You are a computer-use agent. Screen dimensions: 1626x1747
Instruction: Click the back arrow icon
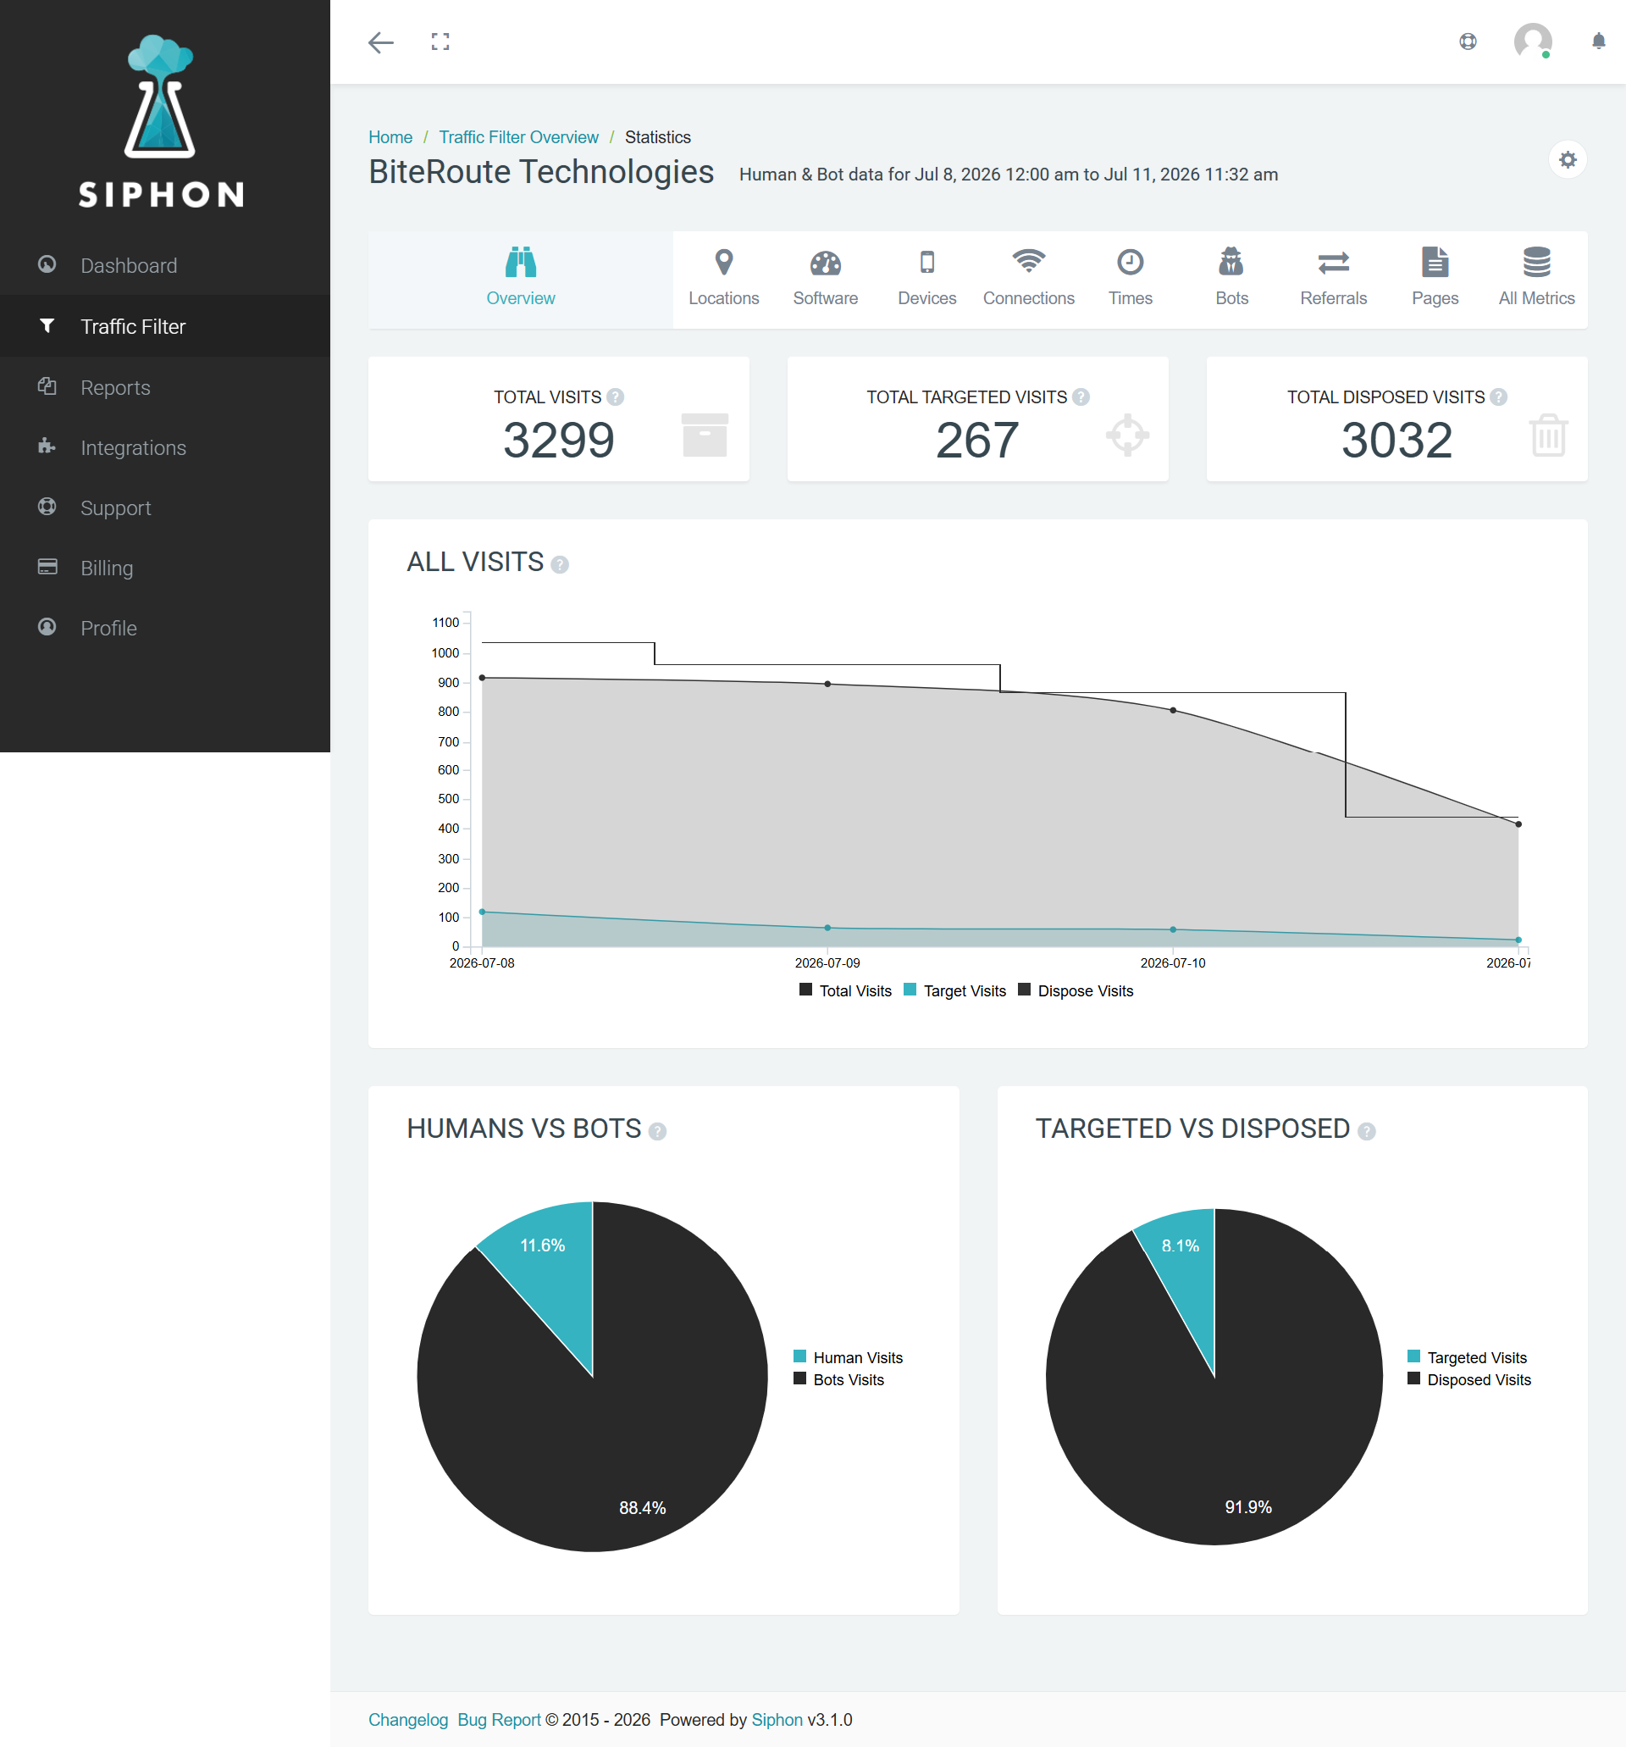[380, 42]
